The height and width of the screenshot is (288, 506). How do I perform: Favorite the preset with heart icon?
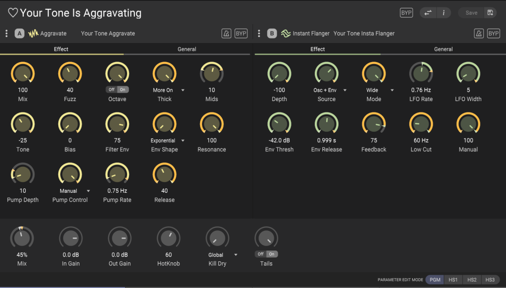tap(13, 13)
